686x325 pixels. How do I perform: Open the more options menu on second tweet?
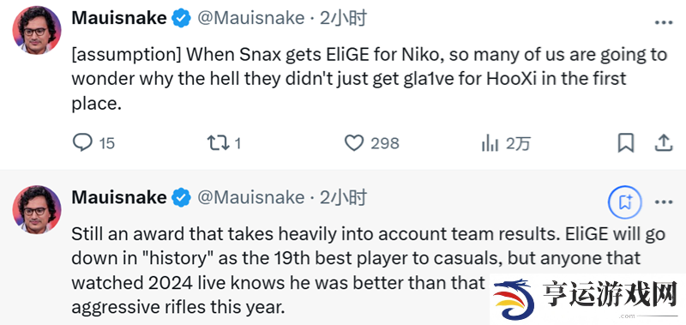[x=663, y=202]
